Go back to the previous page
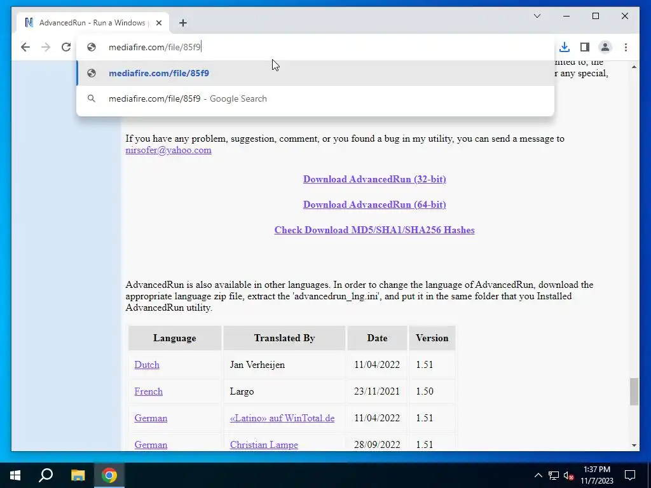Image resolution: width=651 pixels, height=488 pixels. point(25,47)
